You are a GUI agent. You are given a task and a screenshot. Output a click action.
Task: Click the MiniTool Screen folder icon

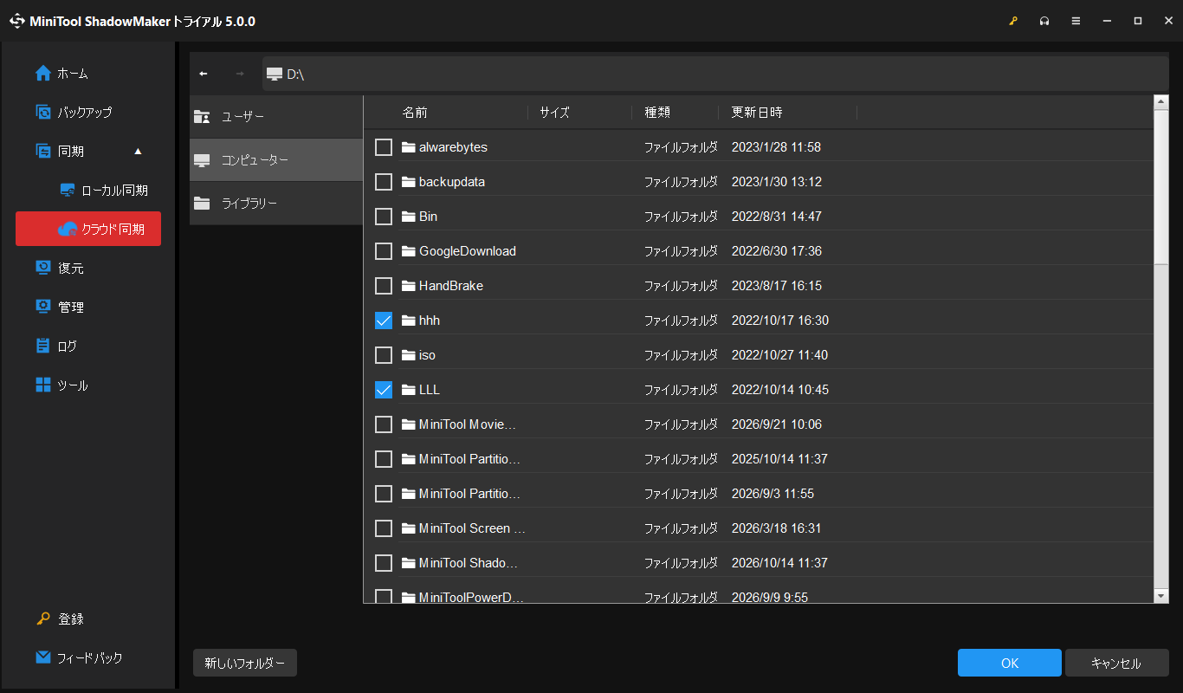click(409, 528)
